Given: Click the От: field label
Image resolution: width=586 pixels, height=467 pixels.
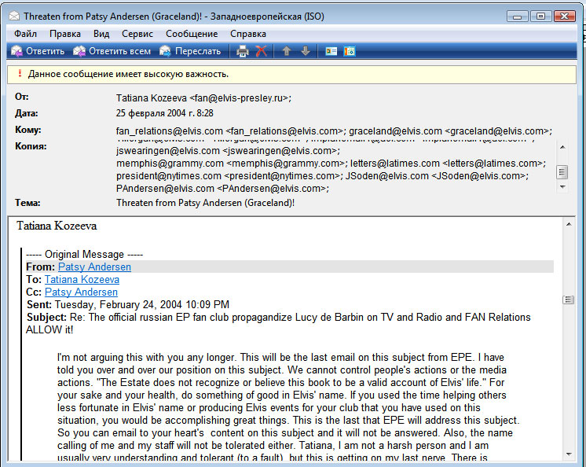Looking at the screenshot, I should pyautogui.click(x=22, y=97).
